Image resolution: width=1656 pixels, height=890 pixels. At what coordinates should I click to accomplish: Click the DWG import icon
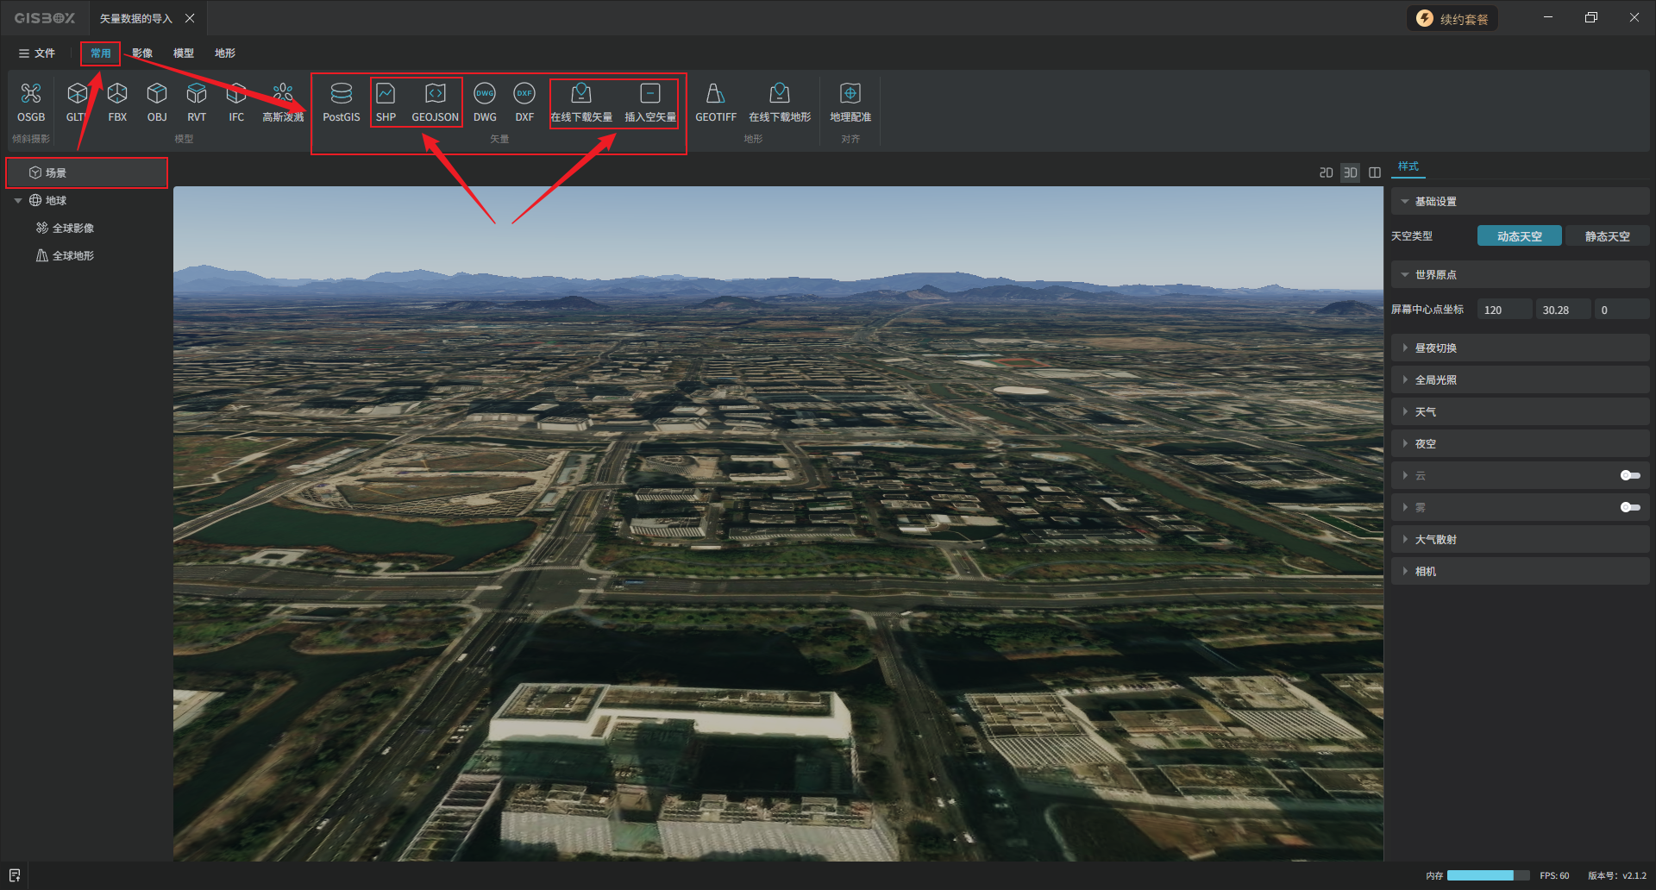pyautogui.click(x=485, y=102)
